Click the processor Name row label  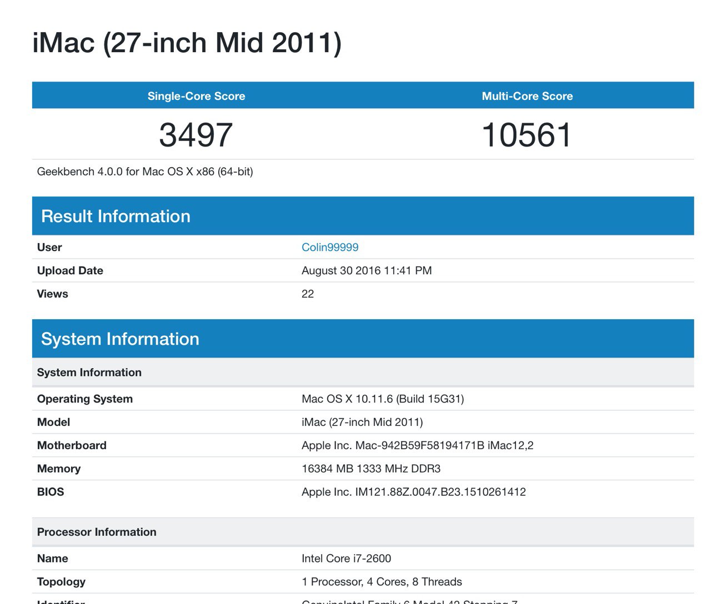click(52, 559)
